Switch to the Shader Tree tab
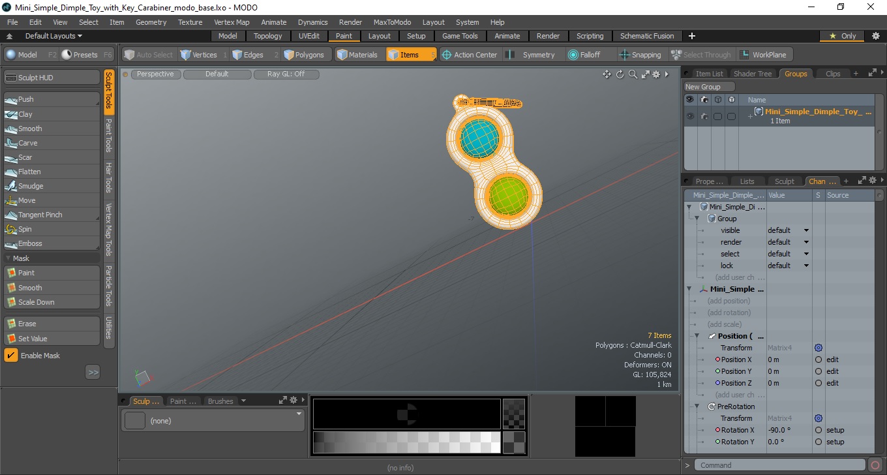 point(753,74)
